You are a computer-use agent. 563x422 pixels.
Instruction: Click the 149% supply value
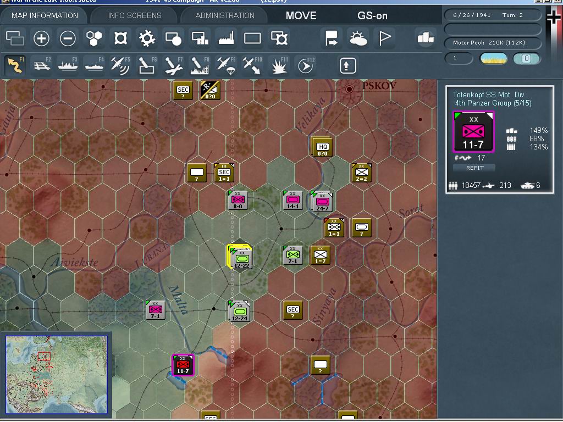539,130
